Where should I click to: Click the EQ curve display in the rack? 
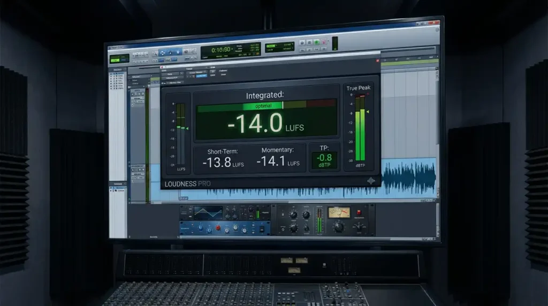coord(208,213)
